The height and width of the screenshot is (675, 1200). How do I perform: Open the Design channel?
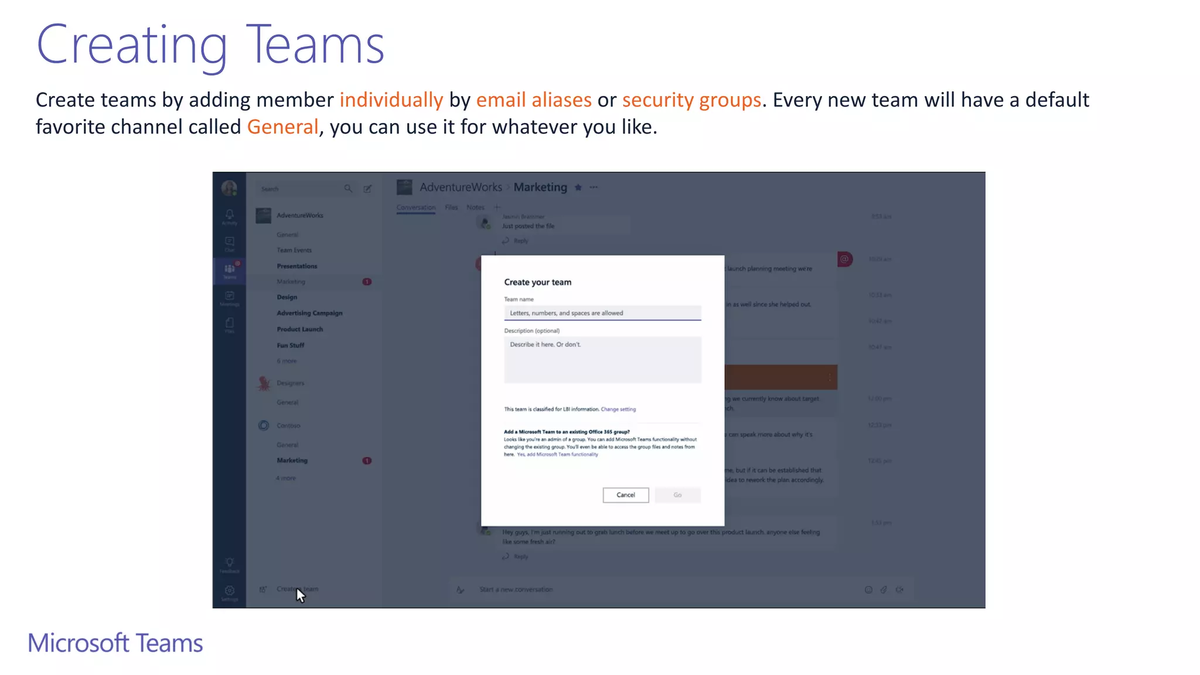point(287,297)
